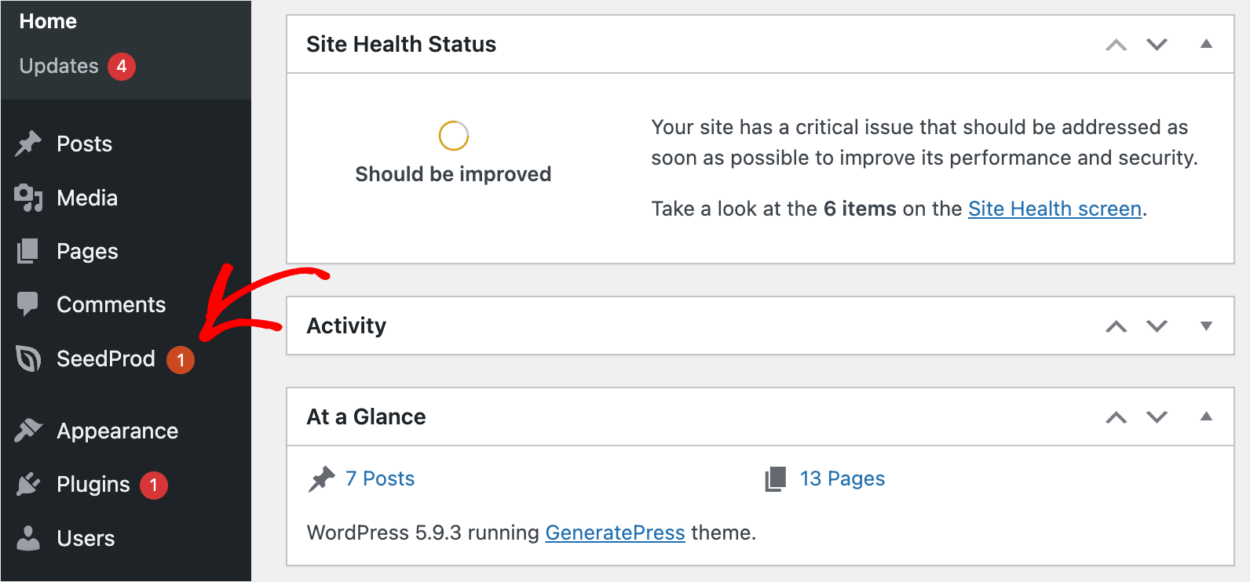Go to the Home dashboard menu
The height and width of the screenshot is (582, 1250).
coord(48,21)
